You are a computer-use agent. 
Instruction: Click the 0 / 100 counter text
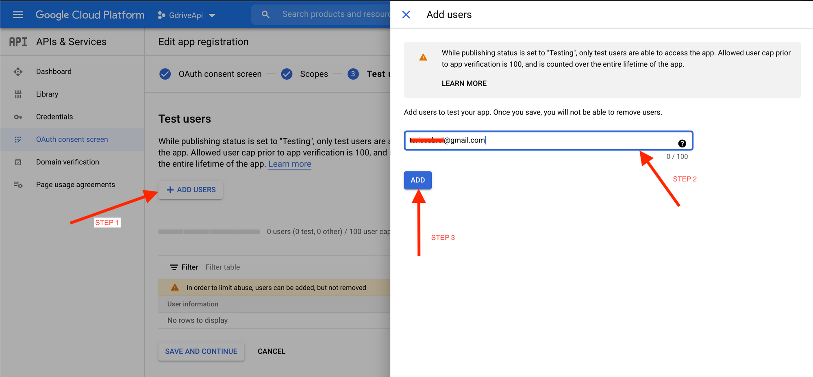click(677, 157)
